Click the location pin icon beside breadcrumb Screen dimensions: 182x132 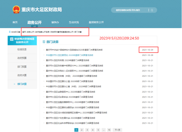10,32
